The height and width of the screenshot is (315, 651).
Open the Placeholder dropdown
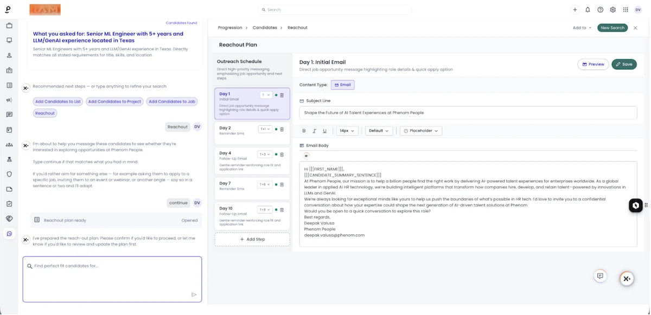click(421, 131)
